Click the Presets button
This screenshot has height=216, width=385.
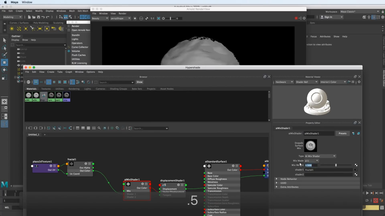coord(343,133)
